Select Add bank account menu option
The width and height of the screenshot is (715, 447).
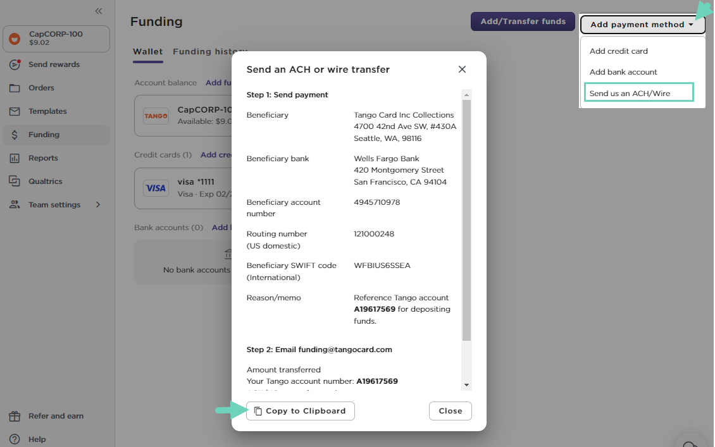[623, 72]
